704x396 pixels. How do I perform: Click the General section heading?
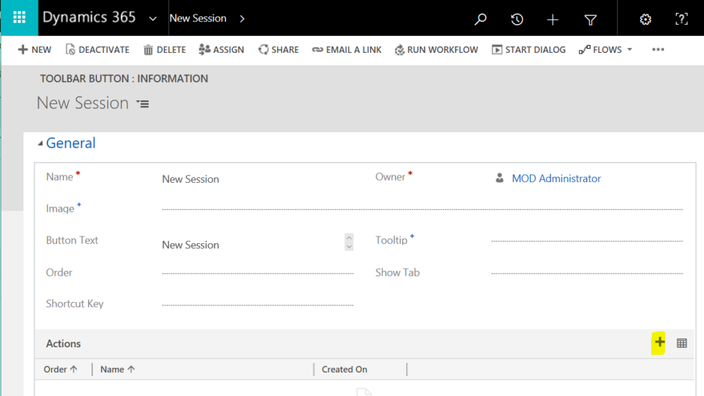[x=71, y=143]
